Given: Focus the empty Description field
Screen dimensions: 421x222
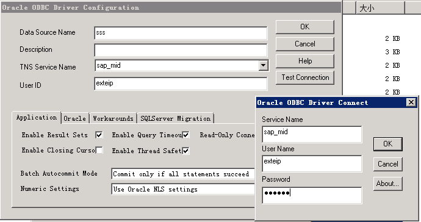Looking at the screenshot, I should (x=181, y=50).
